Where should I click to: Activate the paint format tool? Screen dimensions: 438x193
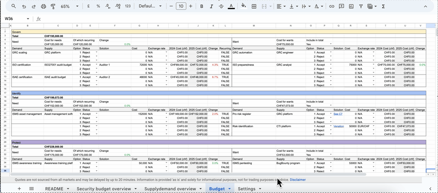tap(53, 6)
